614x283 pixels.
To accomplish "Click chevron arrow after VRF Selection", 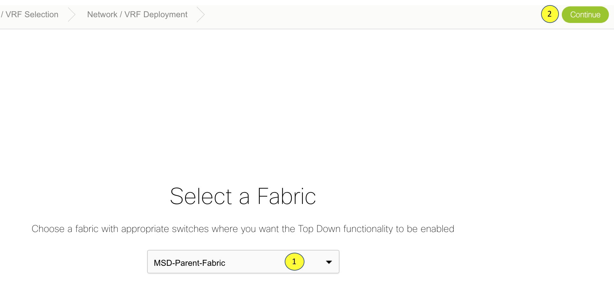I will click(x=72, y=15).
